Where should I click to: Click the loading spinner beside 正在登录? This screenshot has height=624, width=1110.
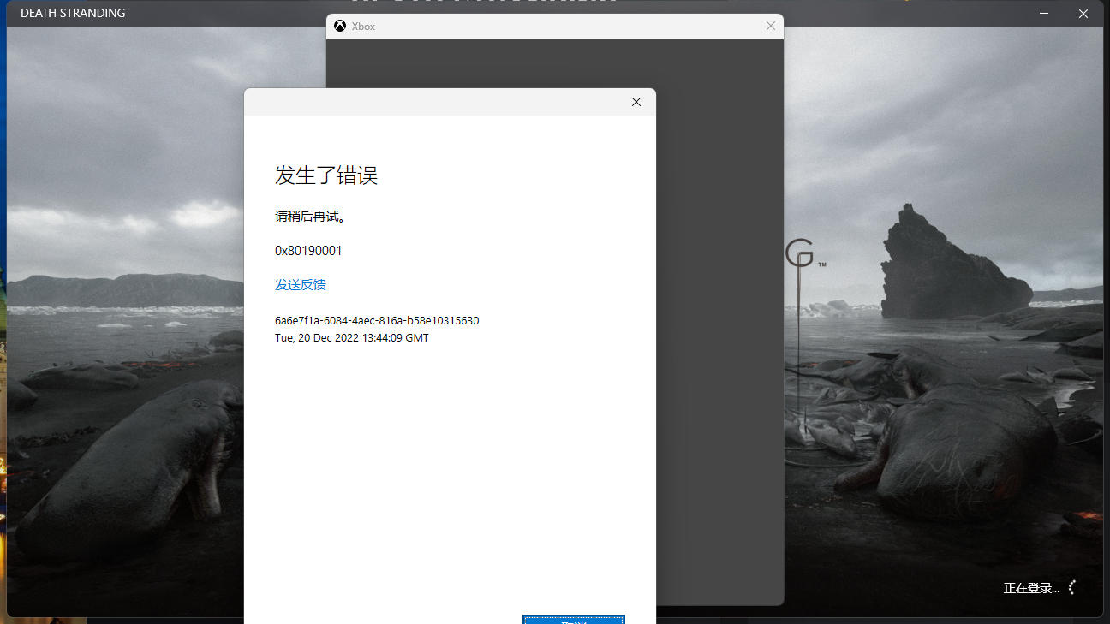[1071, 587]
